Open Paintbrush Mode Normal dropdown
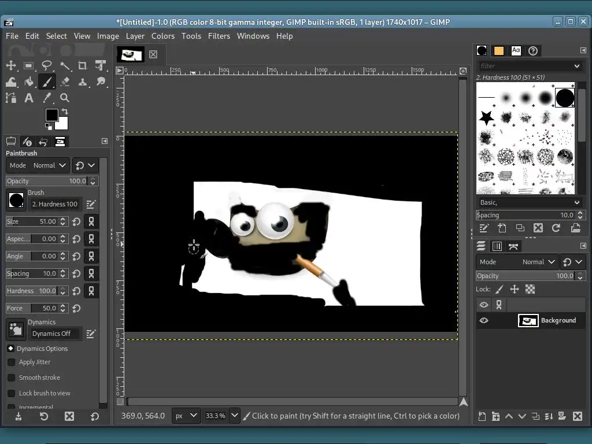The image size is (592, 444). (x=38, y=165)
